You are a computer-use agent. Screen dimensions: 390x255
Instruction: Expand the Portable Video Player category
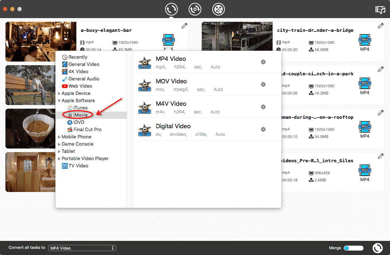(x=59, y=159)
